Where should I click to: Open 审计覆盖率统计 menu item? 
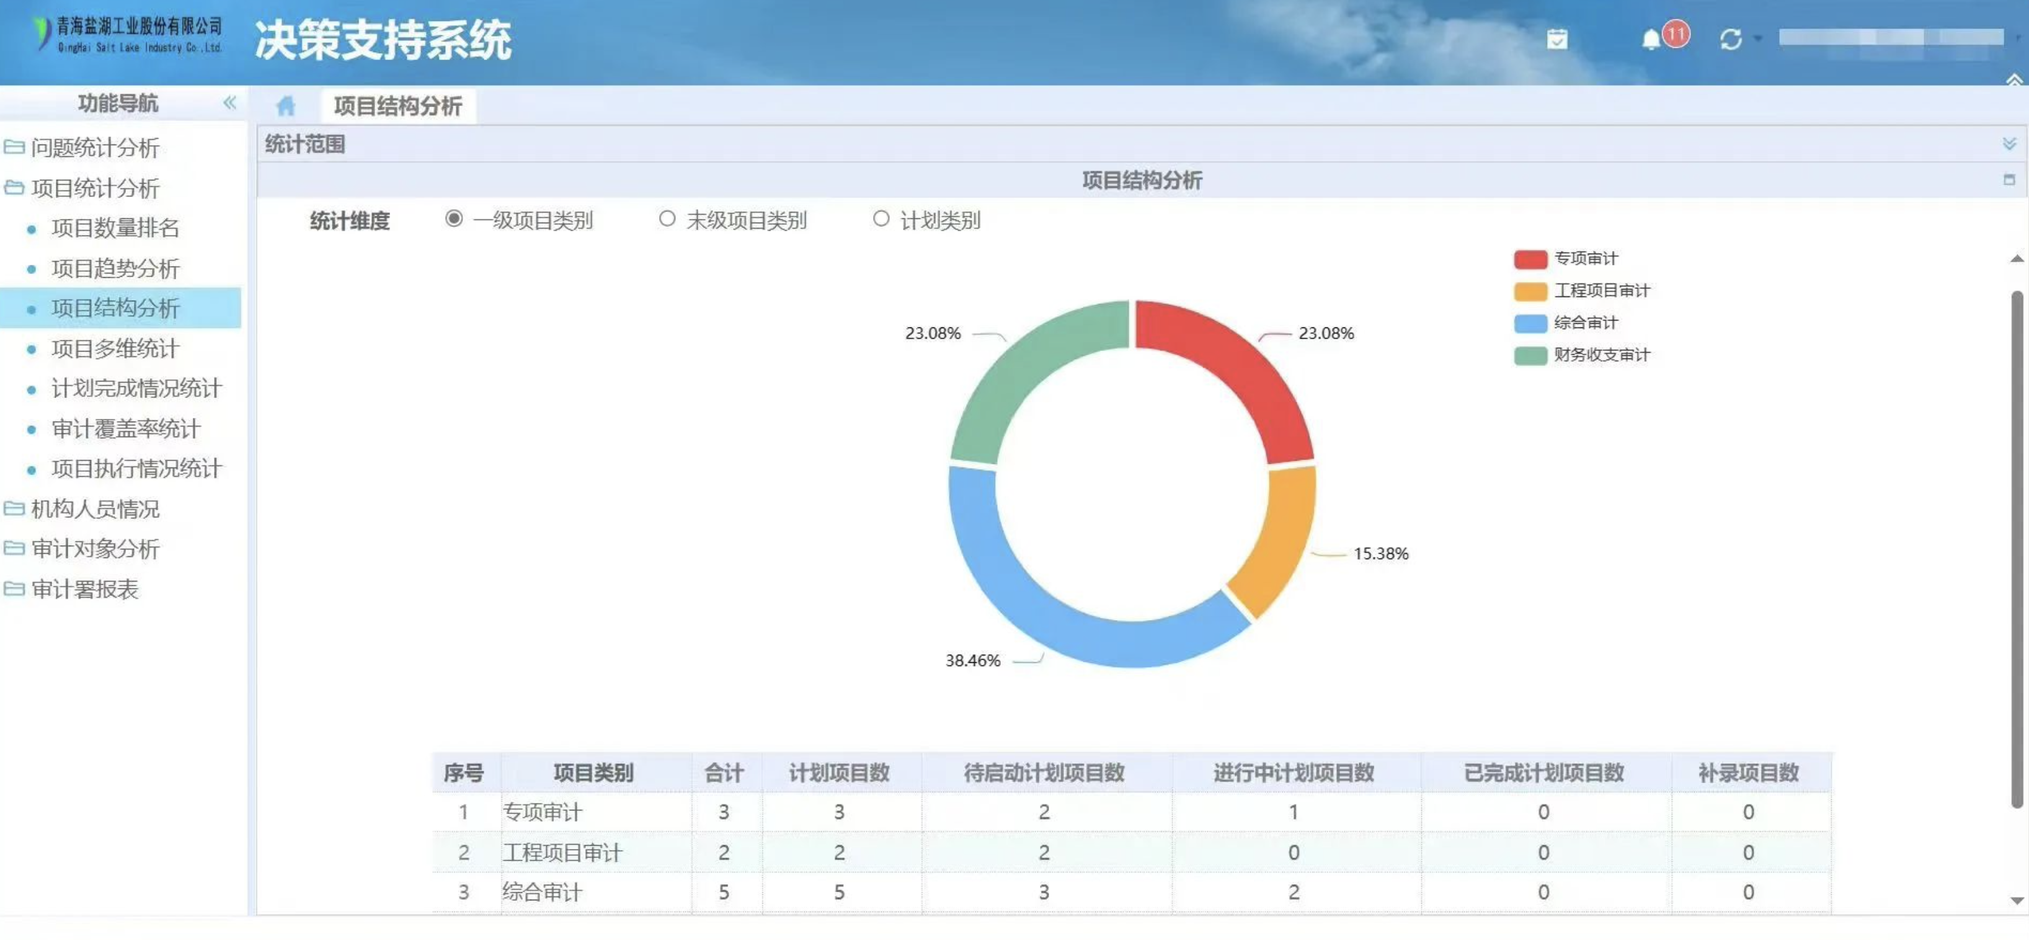pyautogui.click(x=126, y=428)
